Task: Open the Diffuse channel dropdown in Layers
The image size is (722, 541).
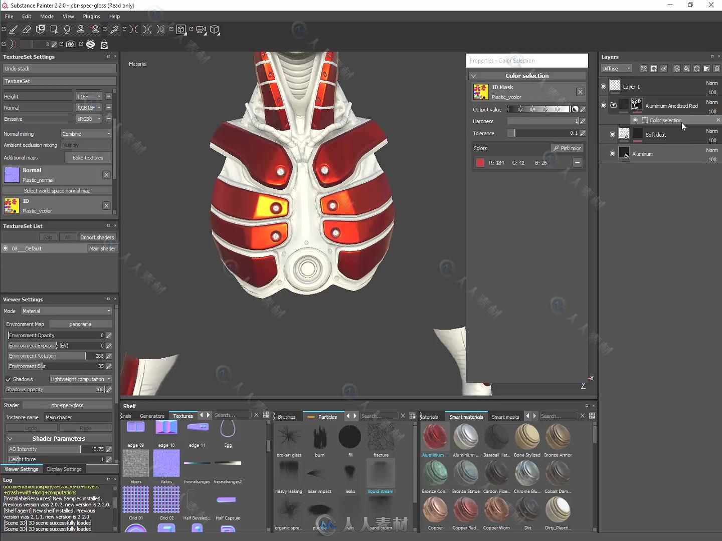Action: tap(616, 69)
